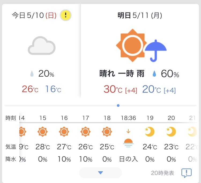Click the 16 o'clock sunny icon
The image size is (201, 183).
pyautogui.click(x=64, y=132)
